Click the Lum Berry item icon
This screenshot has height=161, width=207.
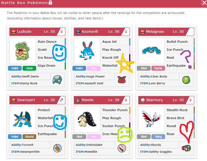[x=186, y=80]
